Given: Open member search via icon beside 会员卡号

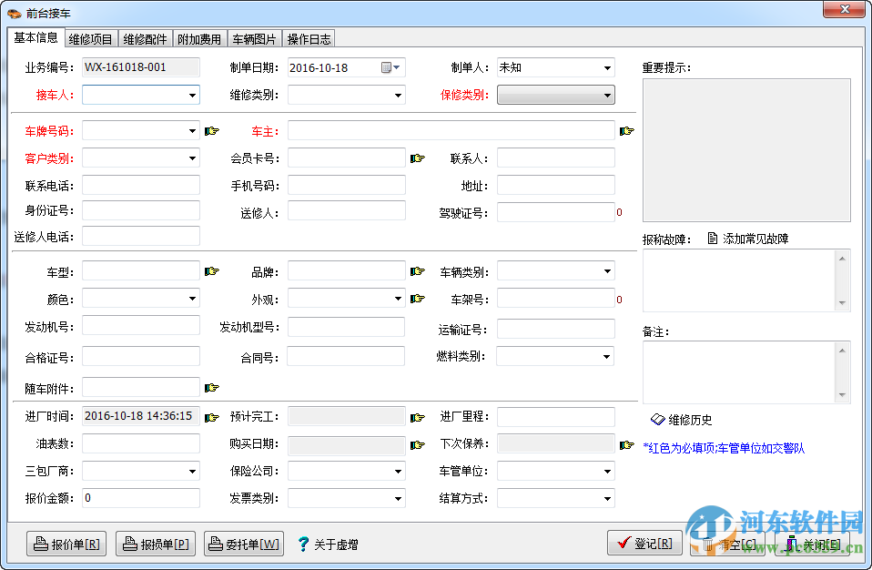Looking at the screenshot, I should (417, 158).
